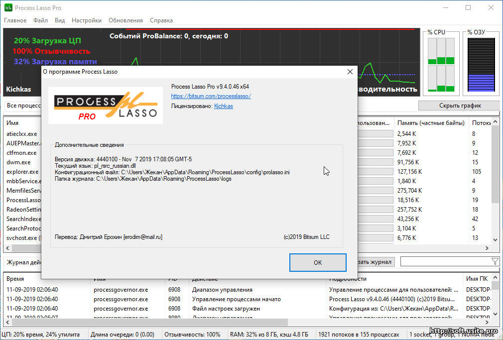Click the Время column header in log
Screen dimensions: 503x340
click(x=15, y=279)
